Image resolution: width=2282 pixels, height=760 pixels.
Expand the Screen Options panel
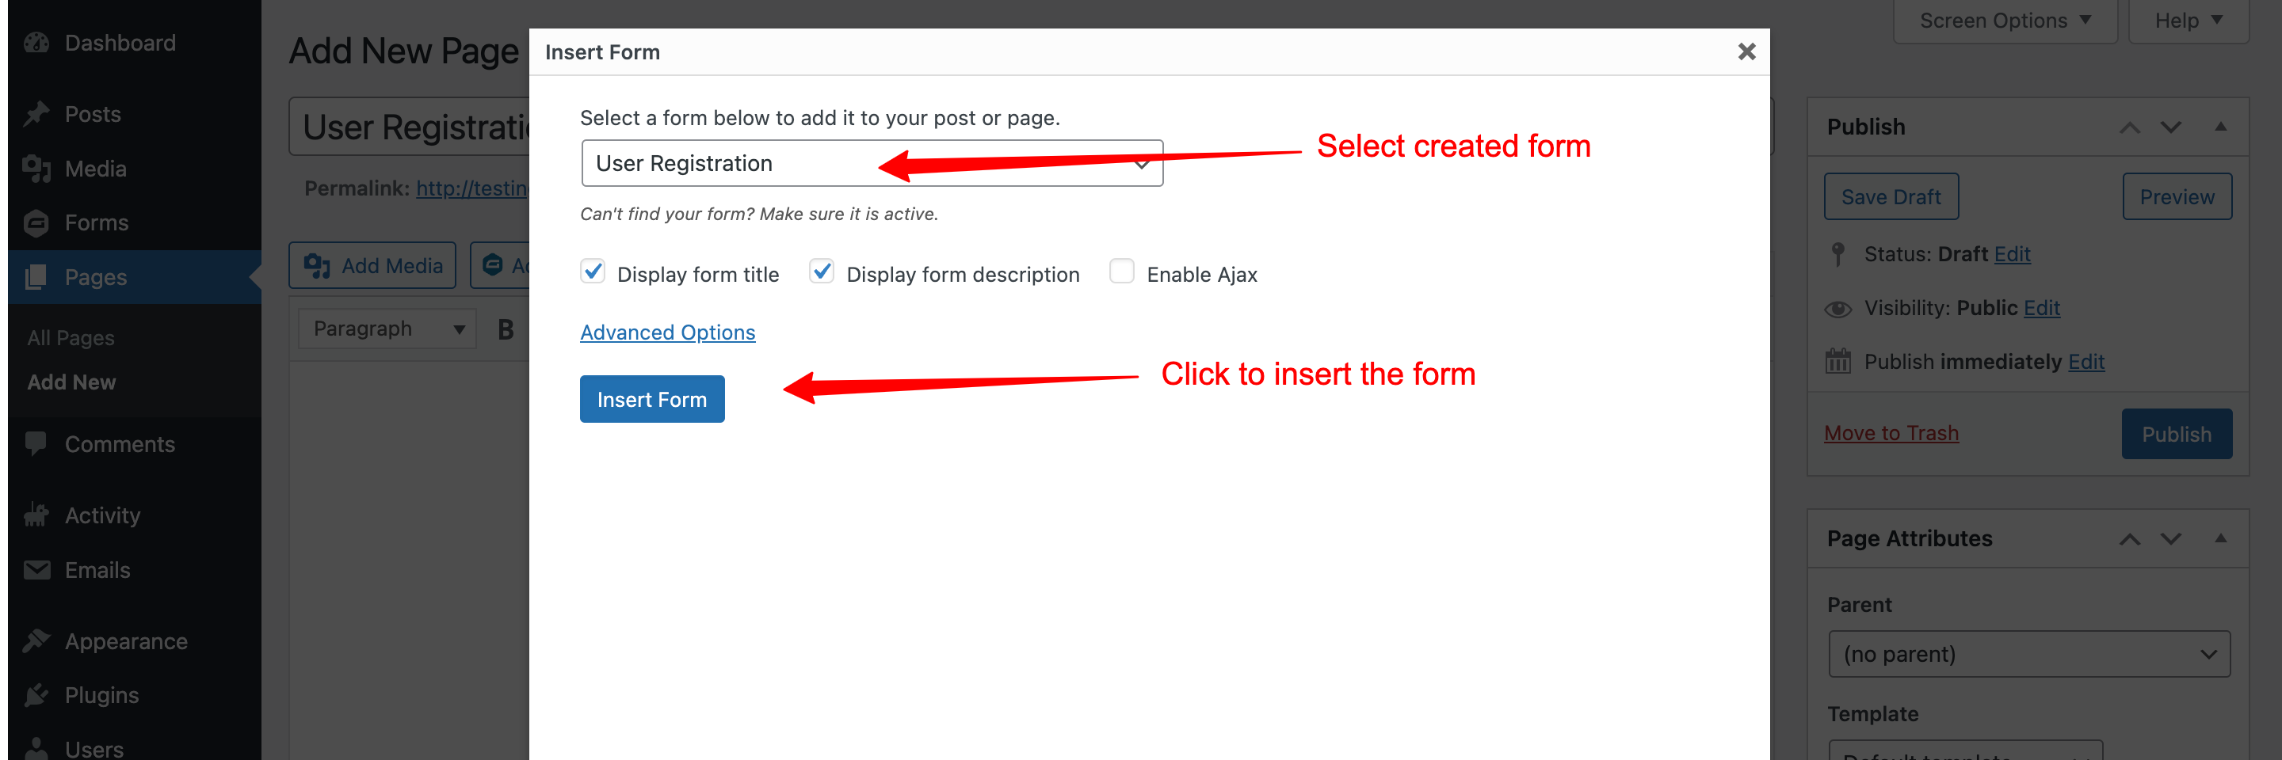(x=2005, y=21)
